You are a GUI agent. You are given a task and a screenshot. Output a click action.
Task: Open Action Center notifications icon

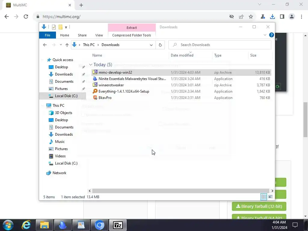[x=295, y=225]
